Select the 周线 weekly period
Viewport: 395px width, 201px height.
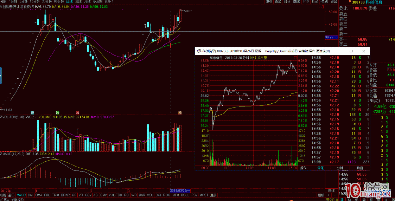coord(78,1)
